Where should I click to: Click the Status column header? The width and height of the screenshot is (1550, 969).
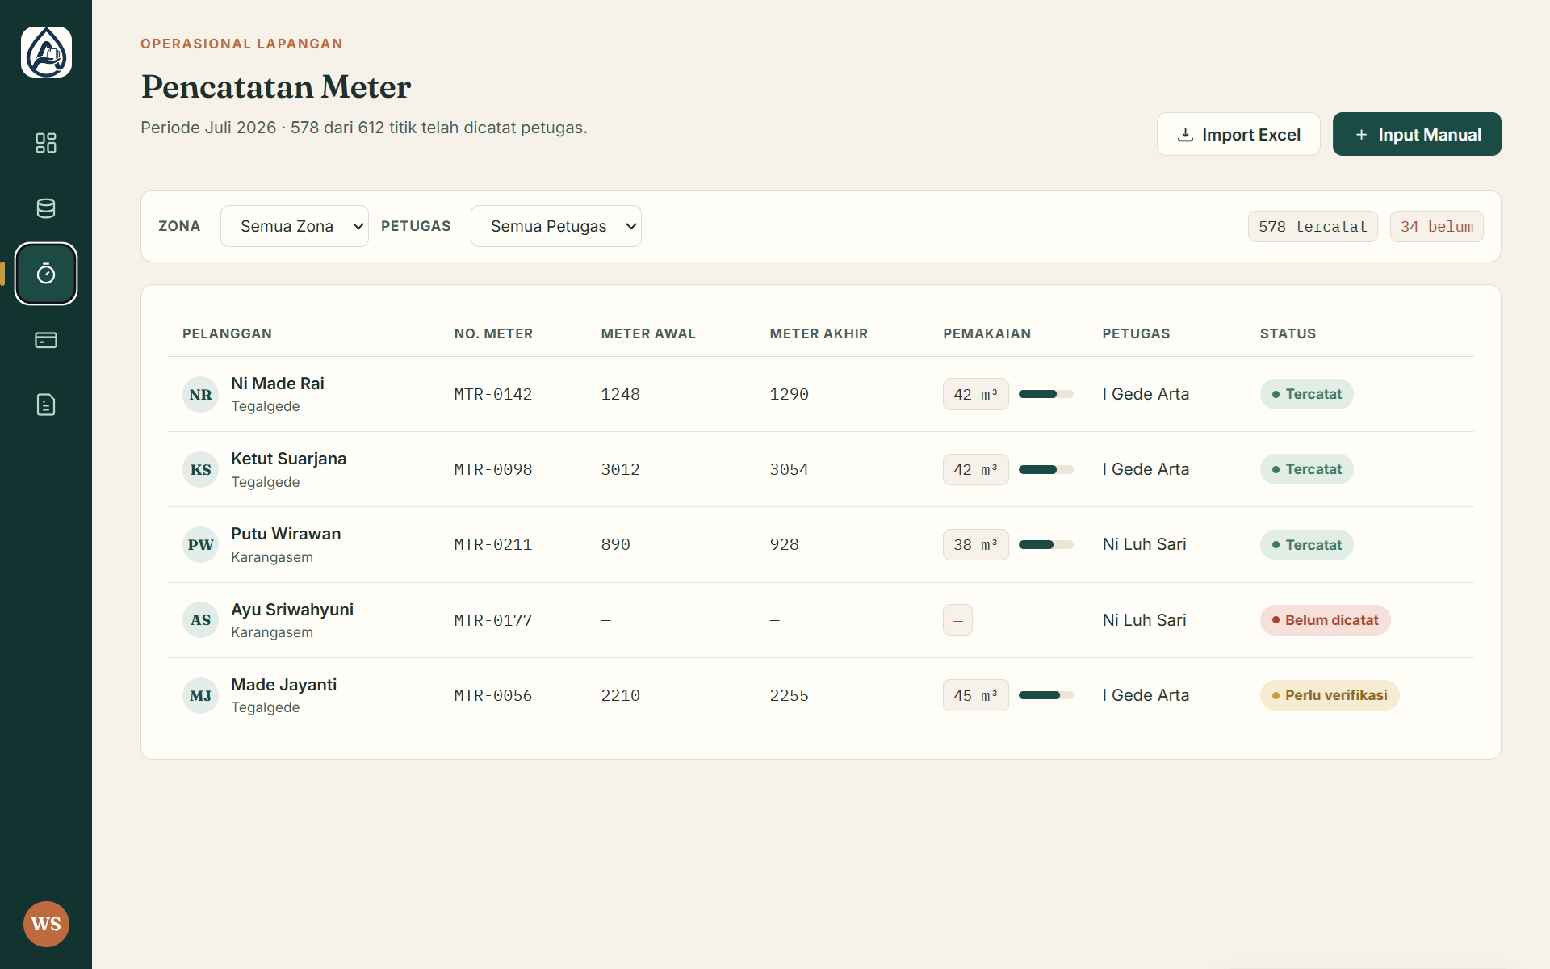point(1288,333)
